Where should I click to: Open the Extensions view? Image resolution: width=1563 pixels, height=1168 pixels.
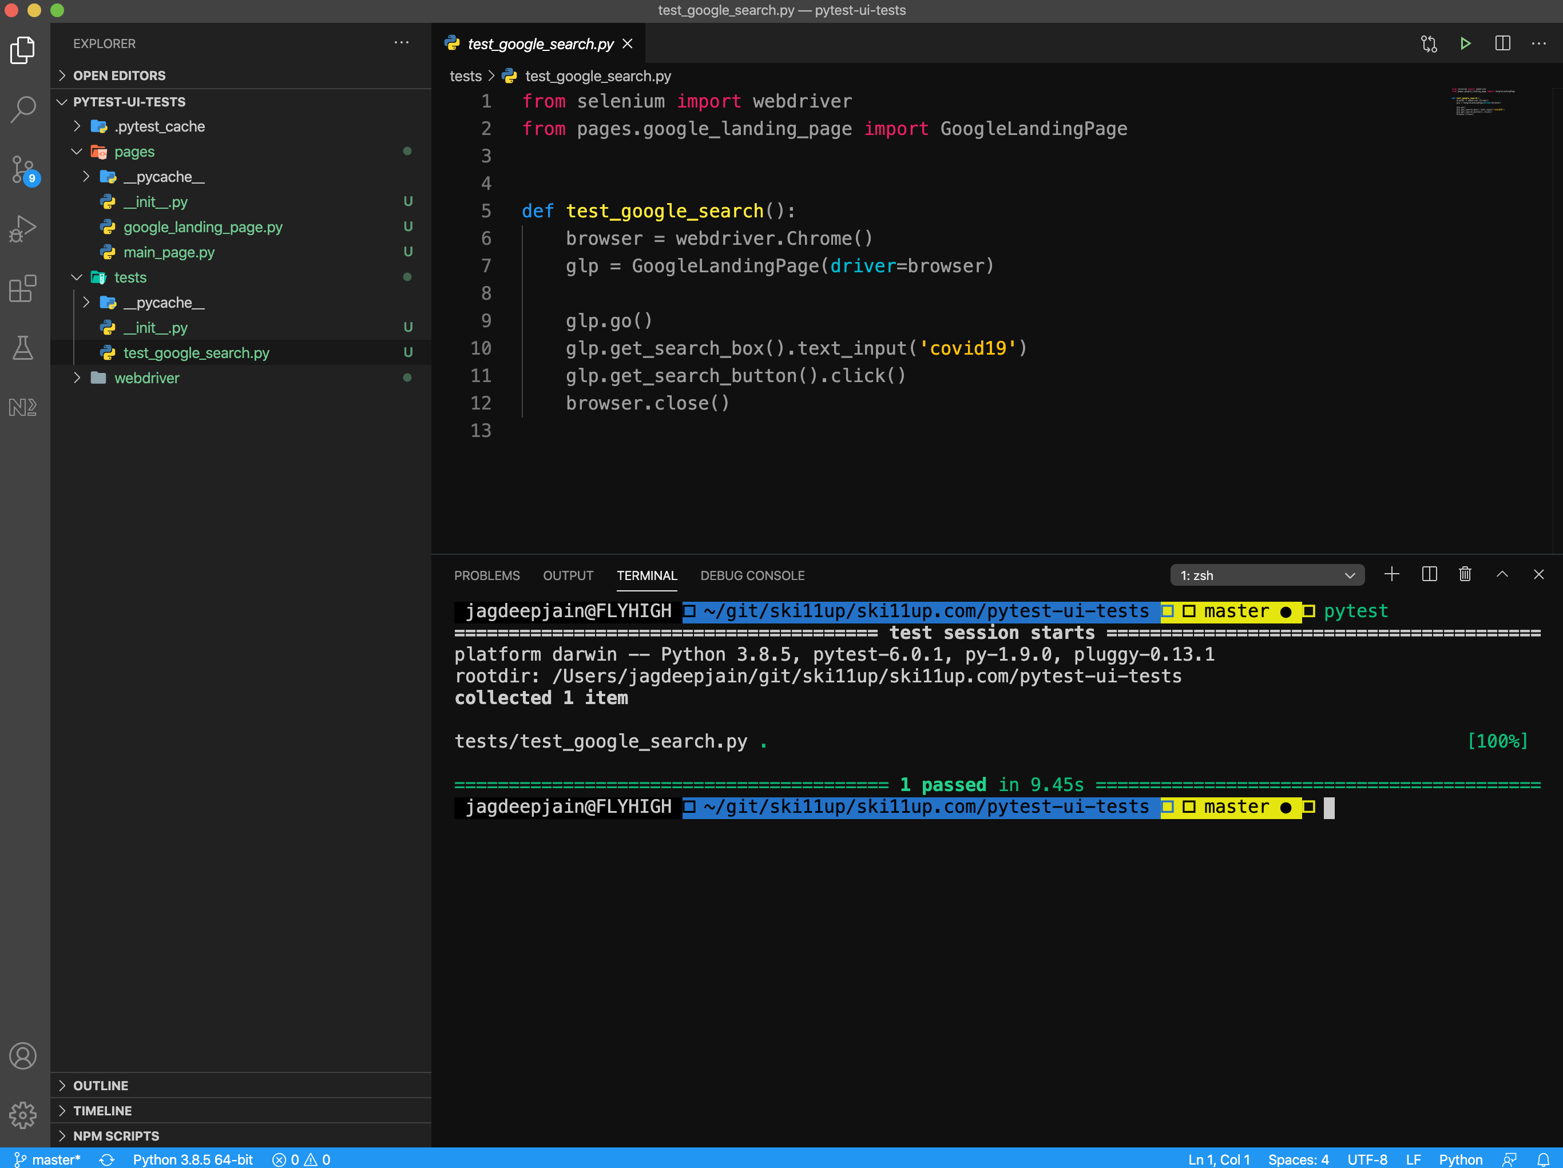[x=23, y=288]
